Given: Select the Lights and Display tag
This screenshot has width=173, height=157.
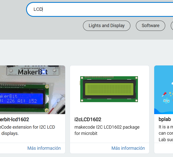Looking at the screenshot, I should pyautogui.click(x=107, y=26).
